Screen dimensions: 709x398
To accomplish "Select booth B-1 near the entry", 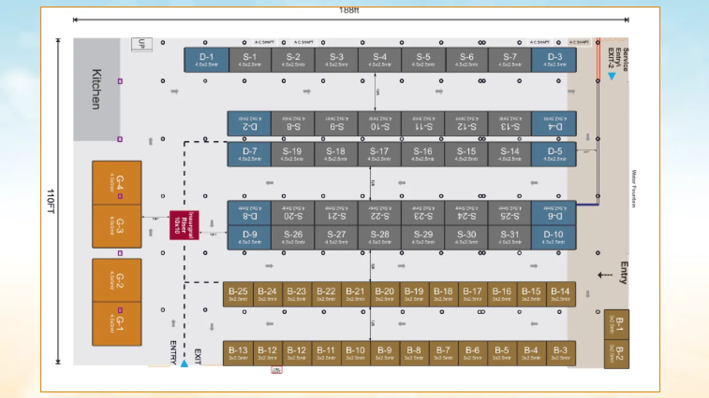I will click(616, 324).
